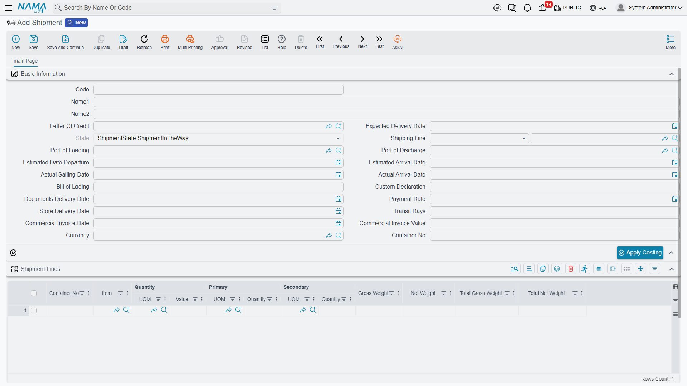Click the Bill of Lading field
Viewport: 687px width, 386px height.
click(218, 187)
